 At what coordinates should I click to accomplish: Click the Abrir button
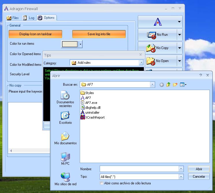199,169
